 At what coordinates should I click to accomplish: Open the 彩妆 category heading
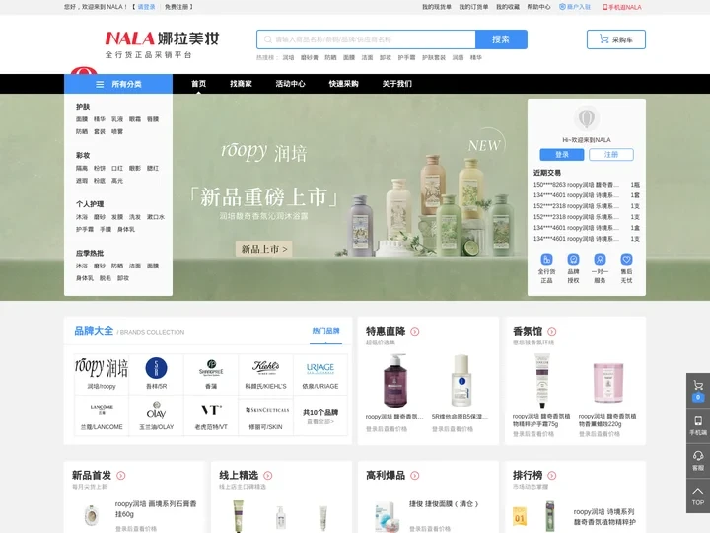tap(83, 156)
